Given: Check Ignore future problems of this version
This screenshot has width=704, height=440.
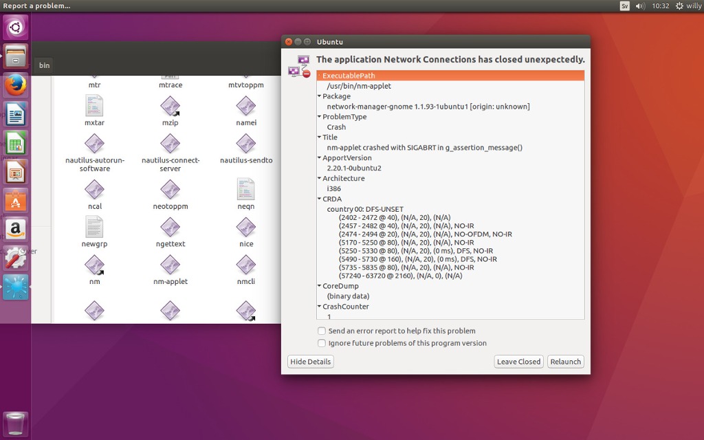Looking at the screenshot, I should pos(322,343).
